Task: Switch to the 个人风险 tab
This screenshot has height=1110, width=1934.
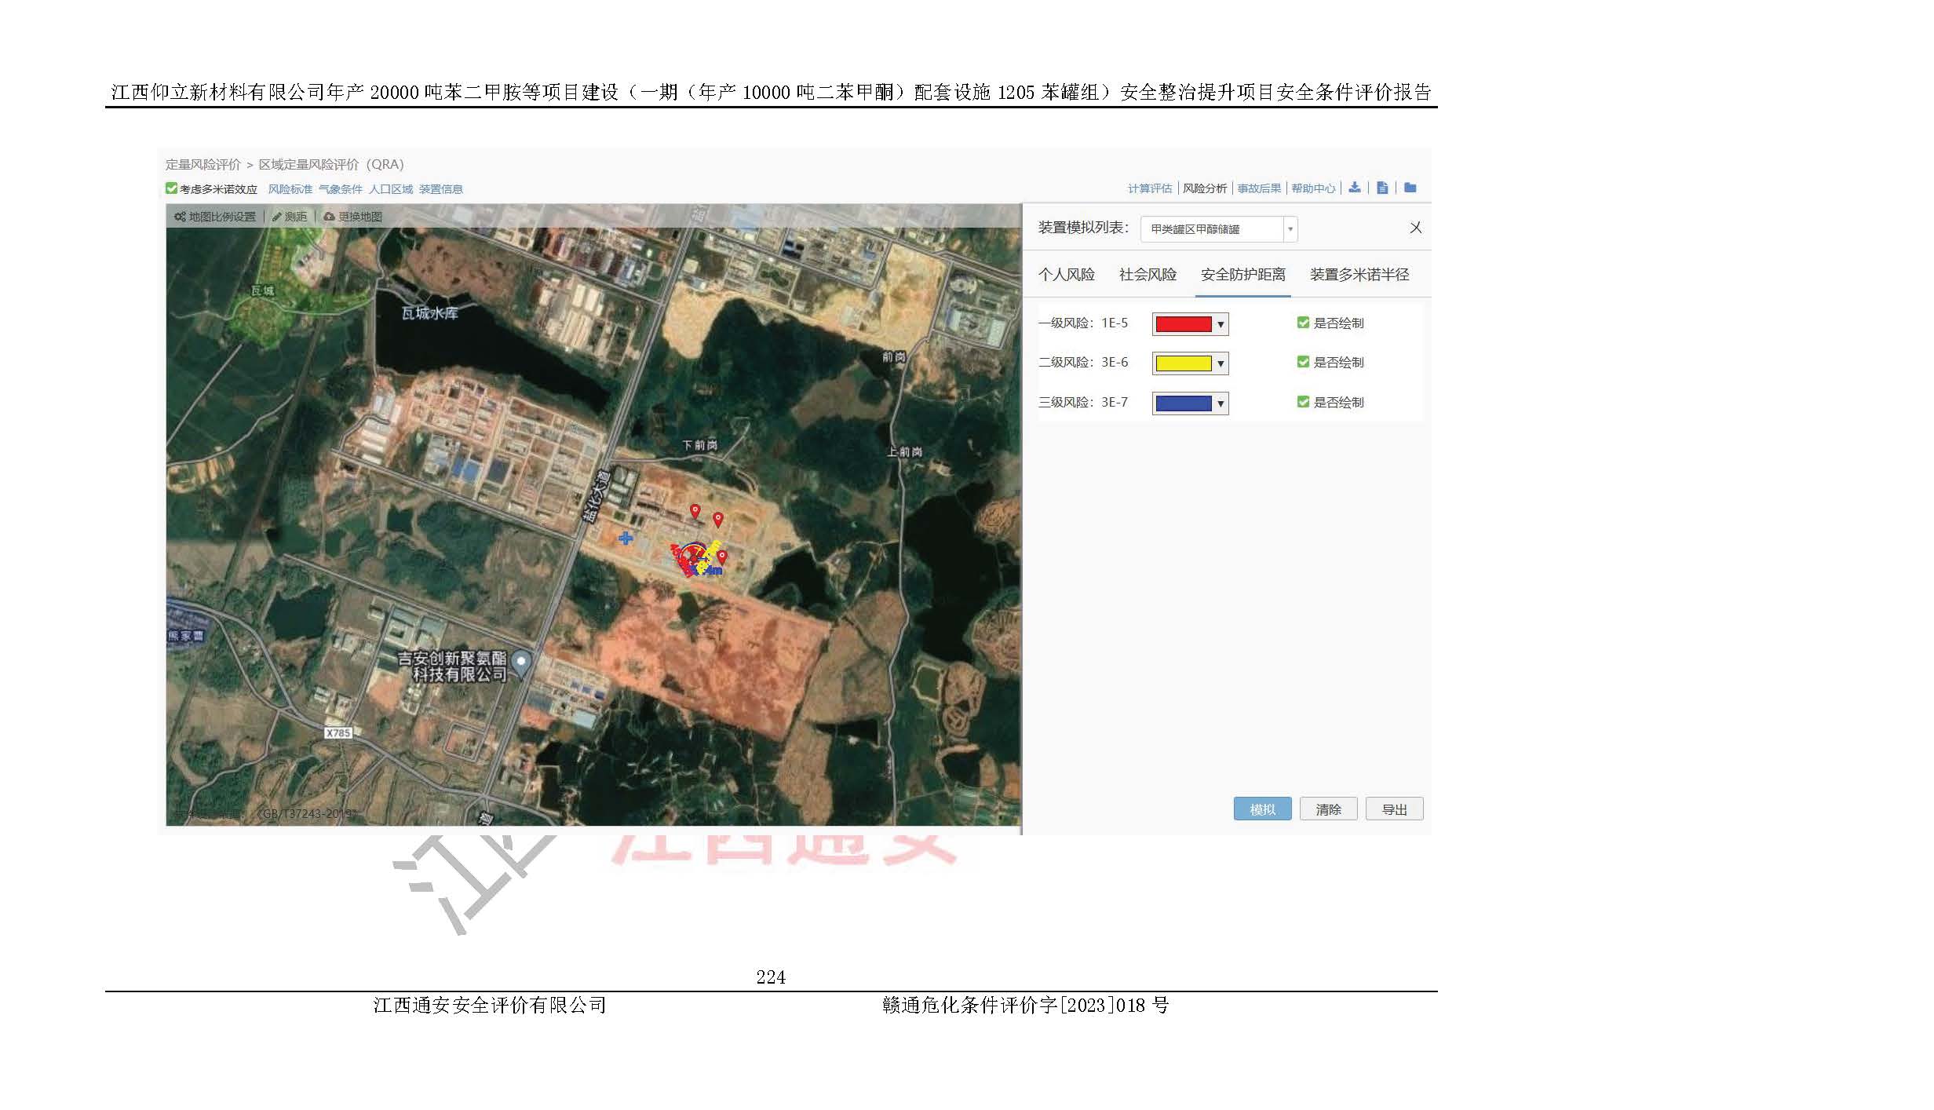Action: (x=1066, y=275)
